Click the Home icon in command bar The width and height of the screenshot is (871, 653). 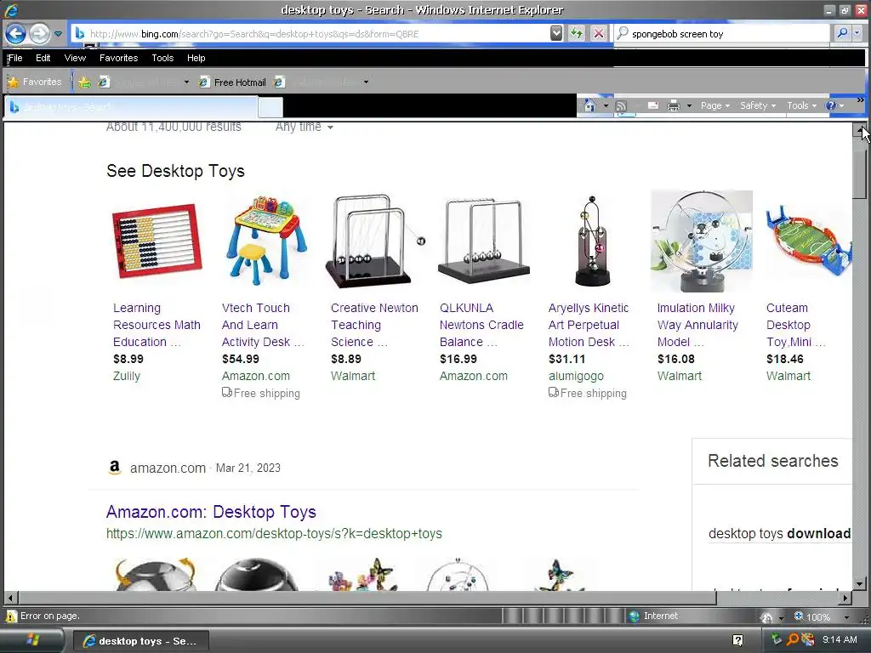(590, 105)
